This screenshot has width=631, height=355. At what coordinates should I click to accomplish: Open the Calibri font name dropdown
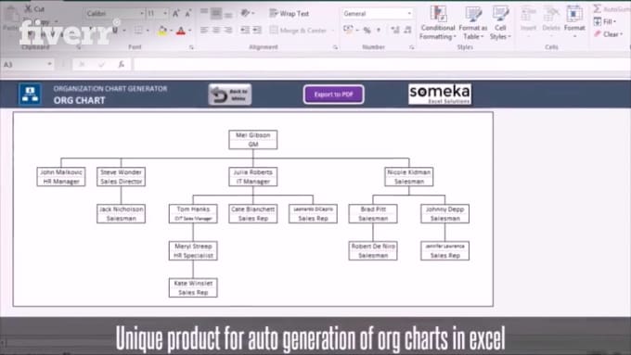pos(115,14)
